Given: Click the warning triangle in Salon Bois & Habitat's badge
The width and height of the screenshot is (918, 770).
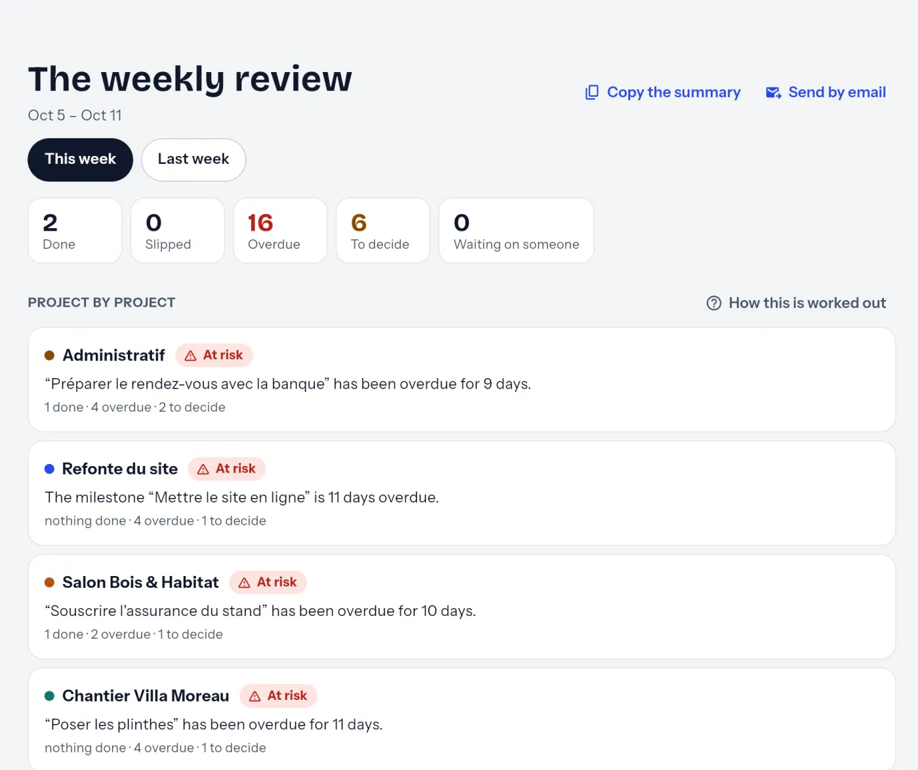Looking at the screenshot, I should 245,583.
